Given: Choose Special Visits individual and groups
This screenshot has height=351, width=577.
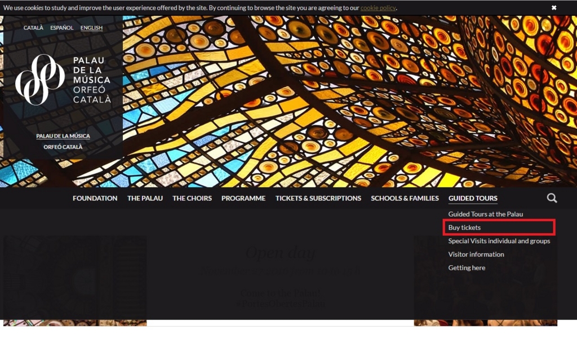Looking at the screenshot, I should pos(499,241).
